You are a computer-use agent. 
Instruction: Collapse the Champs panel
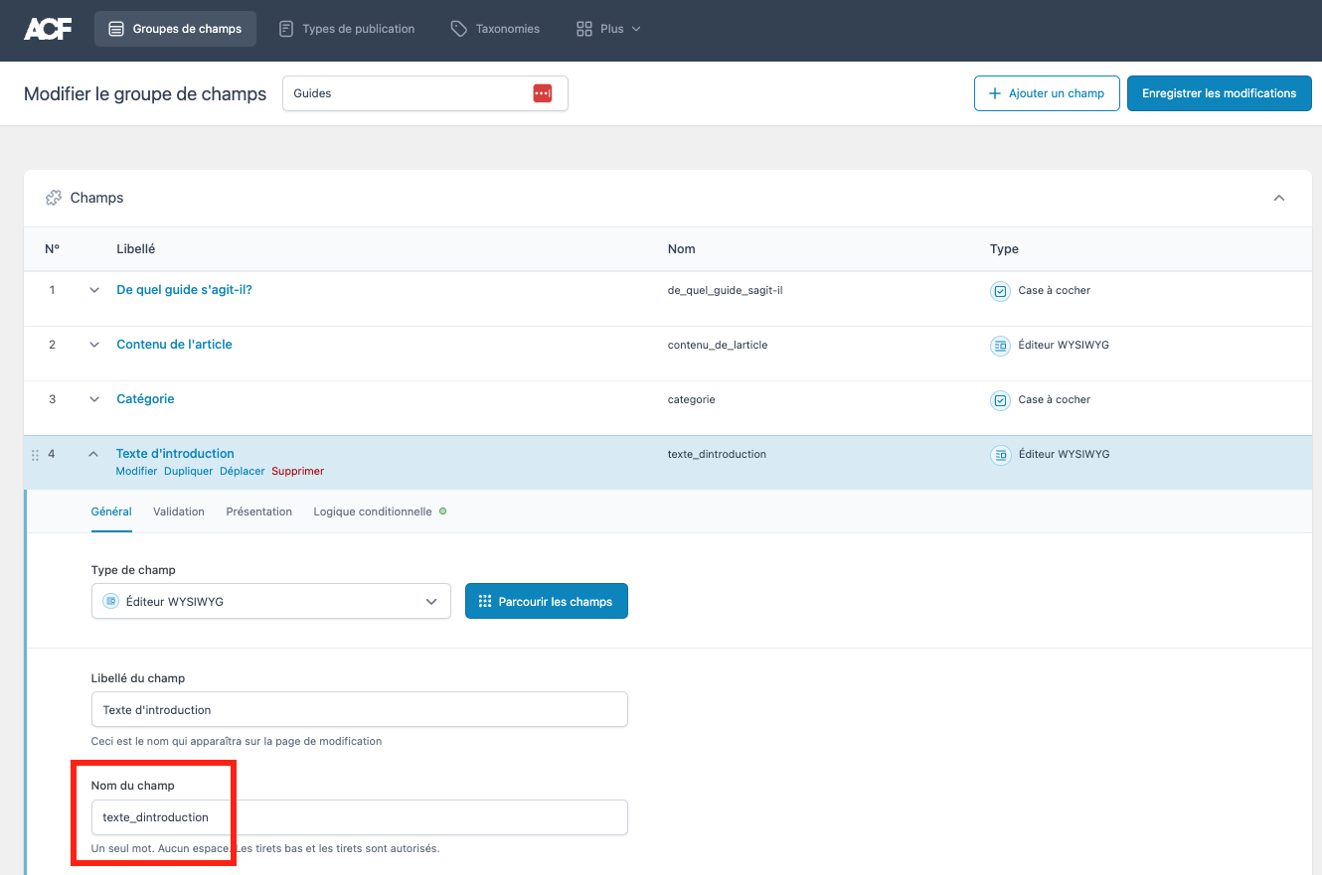tap(1279, 199)
